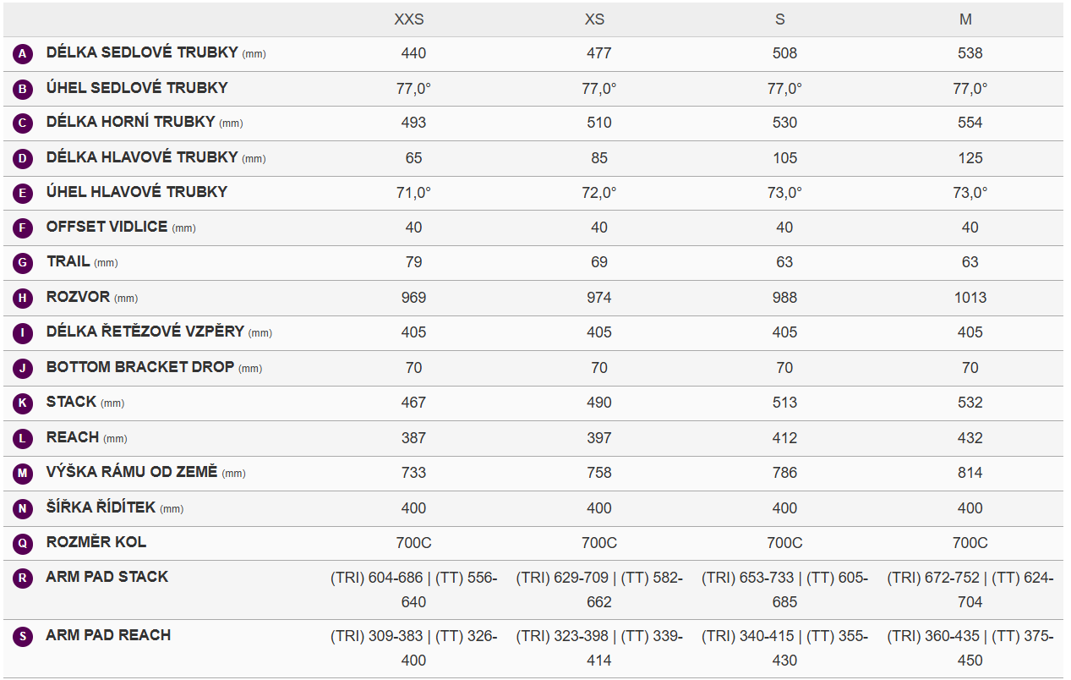Select the XS size column header
Viewport: 1071px width, 680px height.
pos(594,19)
